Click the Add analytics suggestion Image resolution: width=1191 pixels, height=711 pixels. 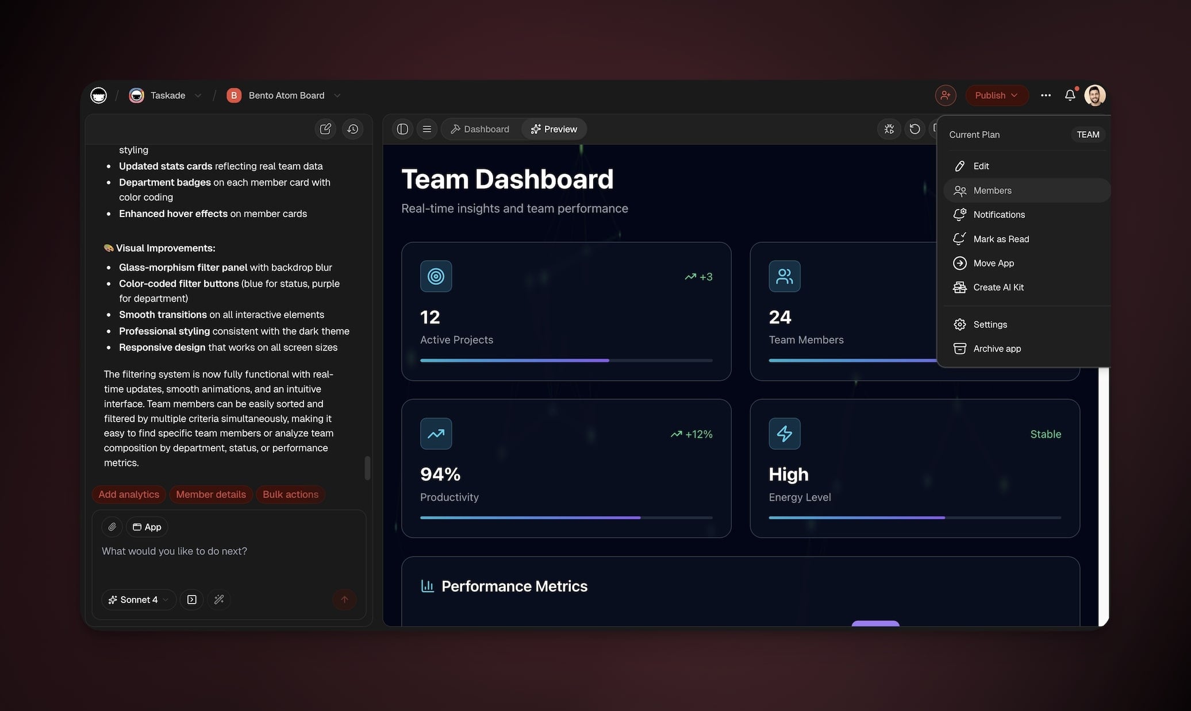coord(129,494)
